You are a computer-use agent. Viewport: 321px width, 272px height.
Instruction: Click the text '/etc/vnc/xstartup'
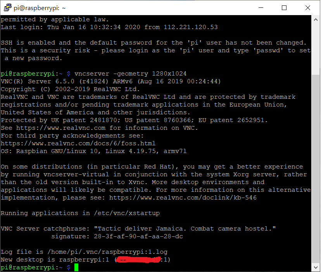coord(127,213)
